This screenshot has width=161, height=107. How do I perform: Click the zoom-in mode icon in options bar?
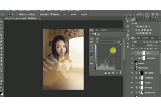(x=9, y=14)
